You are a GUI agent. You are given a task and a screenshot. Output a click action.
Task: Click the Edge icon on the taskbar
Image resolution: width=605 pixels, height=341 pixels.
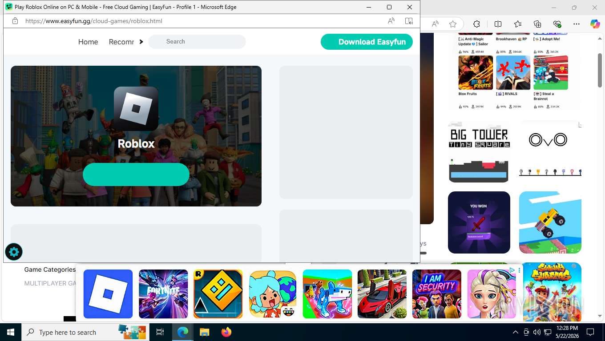click(x=182, y=332)
